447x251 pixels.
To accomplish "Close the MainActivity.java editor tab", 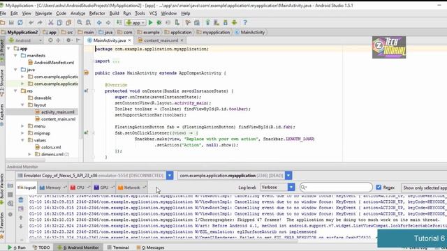I will 129,40.
